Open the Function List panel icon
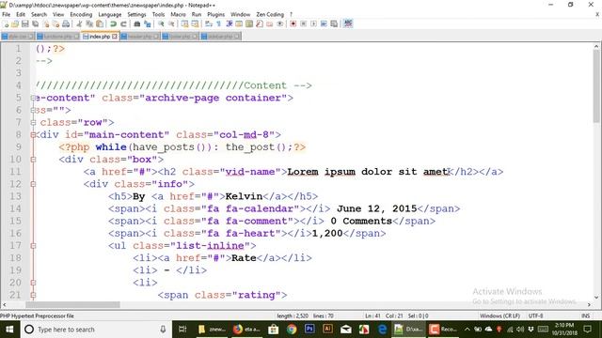 pos(260,23)
